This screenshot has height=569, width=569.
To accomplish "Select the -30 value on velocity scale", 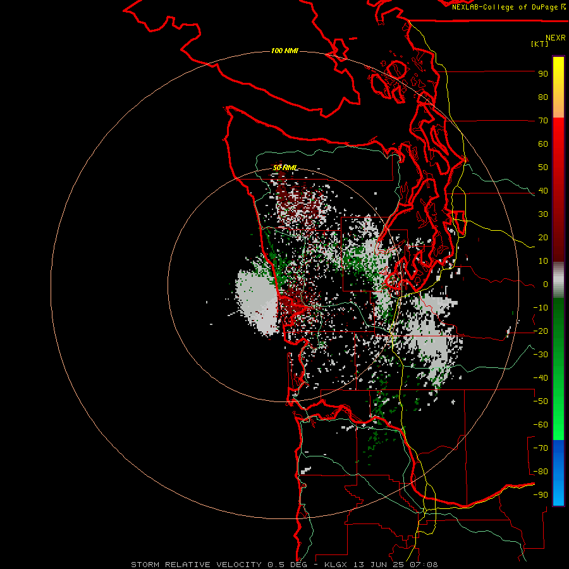I will click(x=541, y=355).
